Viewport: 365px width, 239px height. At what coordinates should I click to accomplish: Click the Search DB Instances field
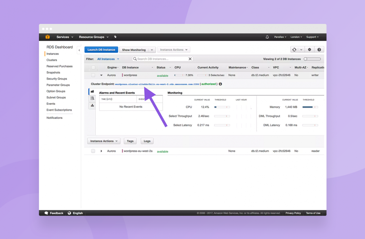tap(162, 59)
